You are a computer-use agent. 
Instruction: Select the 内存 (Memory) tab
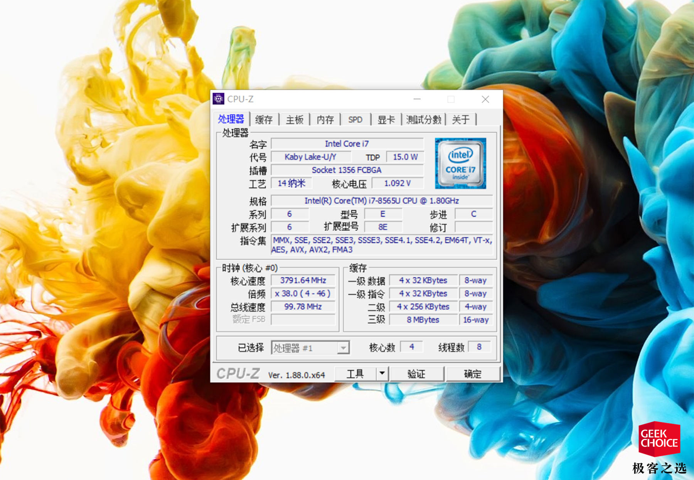(325, 120)
